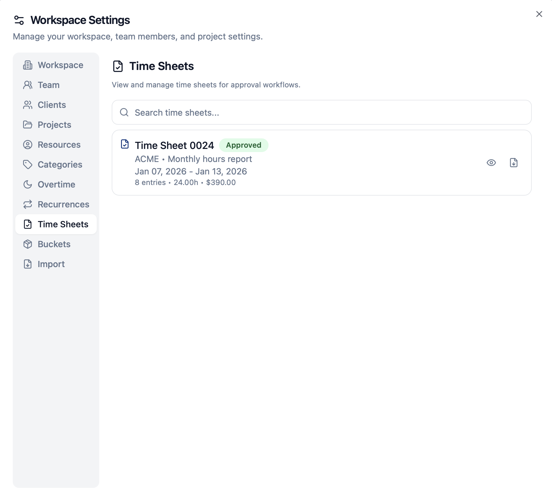552x500 pixels.
Task: Show the Overtime settings
Action: pyautogui.click(x=56, y=184)
